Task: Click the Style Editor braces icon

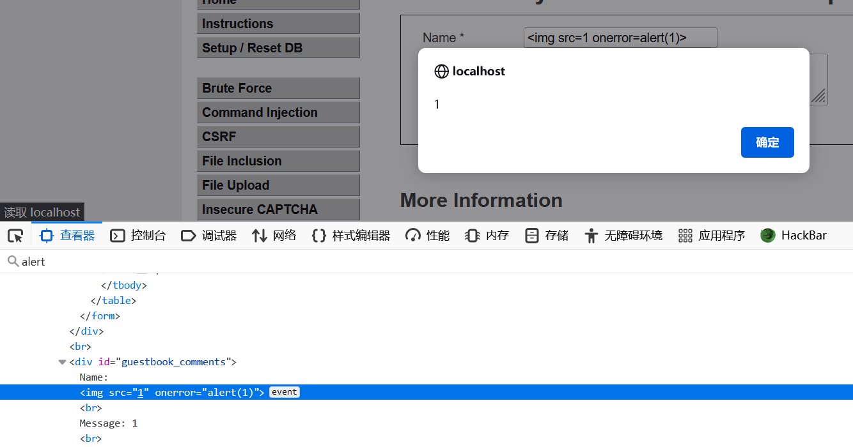Action: pyautogui.click(x=319, y=236)
